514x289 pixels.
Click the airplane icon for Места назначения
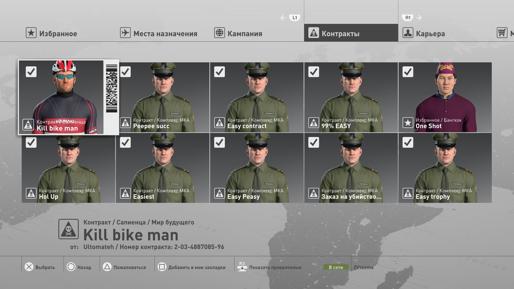pos(125,33)
